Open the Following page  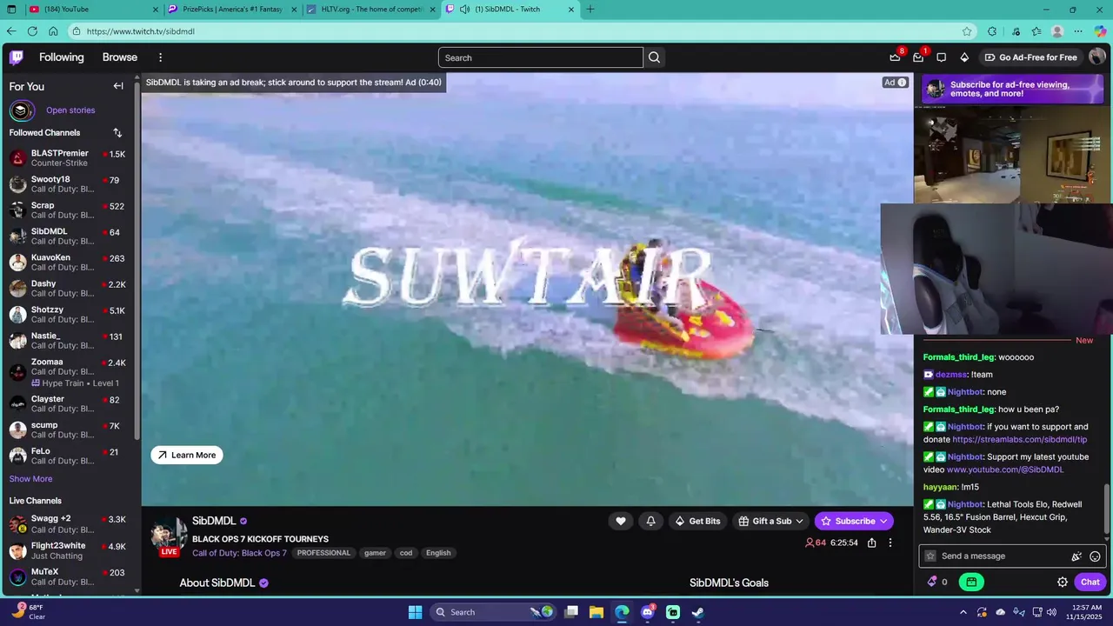click(x=62, y=57)
